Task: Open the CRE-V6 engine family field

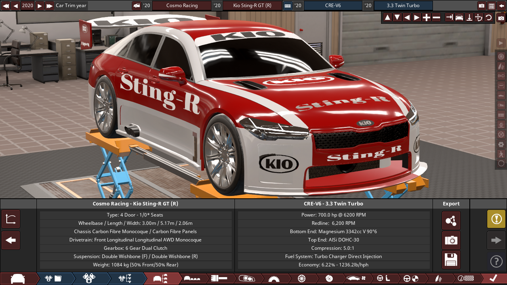Action: 333,6
